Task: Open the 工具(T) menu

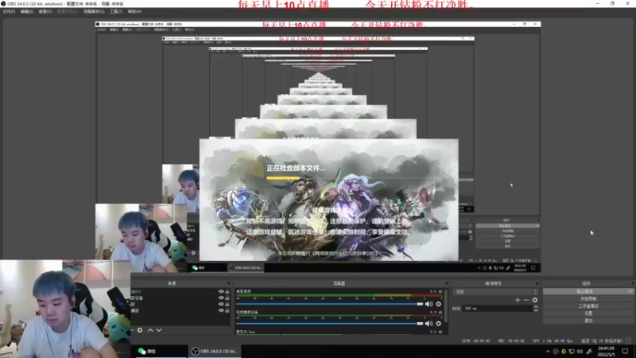Action: pyautogui.click(x=116, y=12)
